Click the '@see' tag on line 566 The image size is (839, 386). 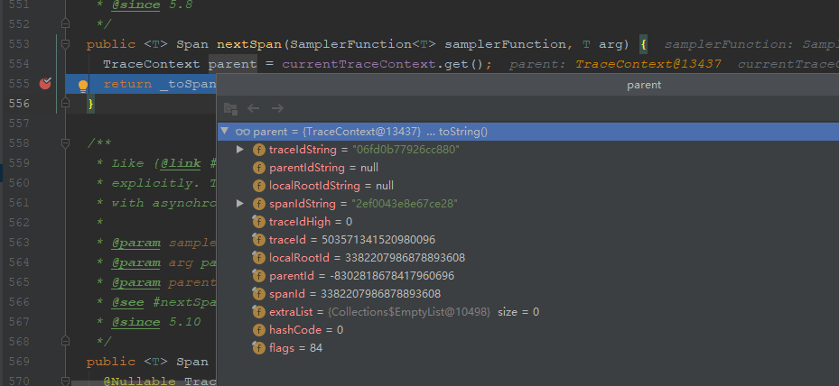(127, 302)
